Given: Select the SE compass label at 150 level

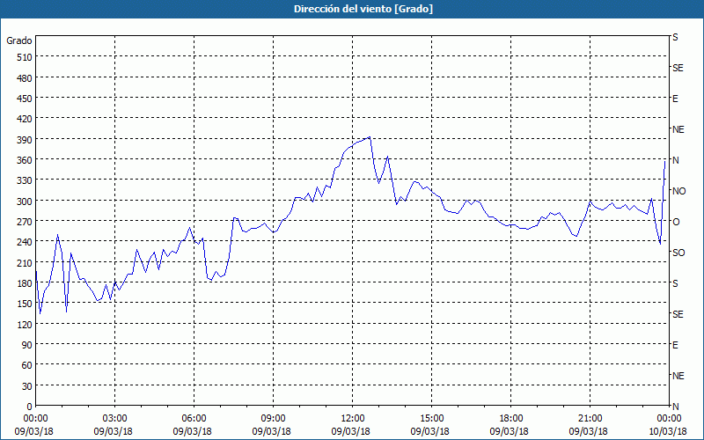Looking at the screenshot, I should pos(678,314).
